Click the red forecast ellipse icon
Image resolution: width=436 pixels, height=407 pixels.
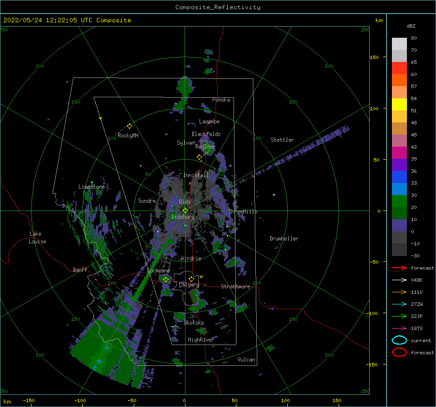[399, 352]
